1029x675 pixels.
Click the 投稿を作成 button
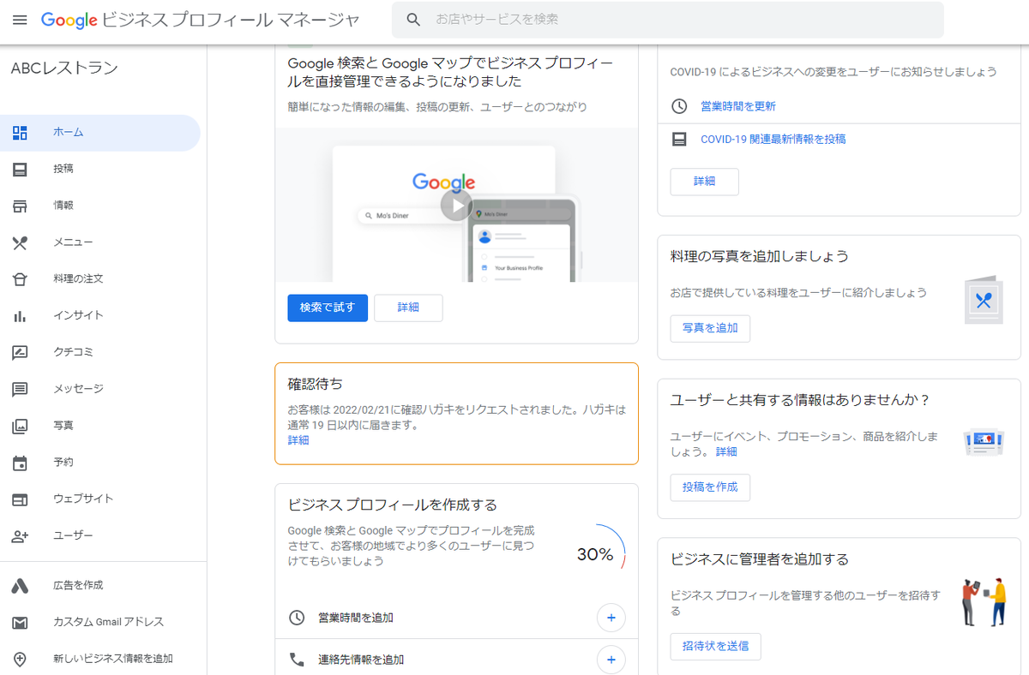[x=710, y=487]
